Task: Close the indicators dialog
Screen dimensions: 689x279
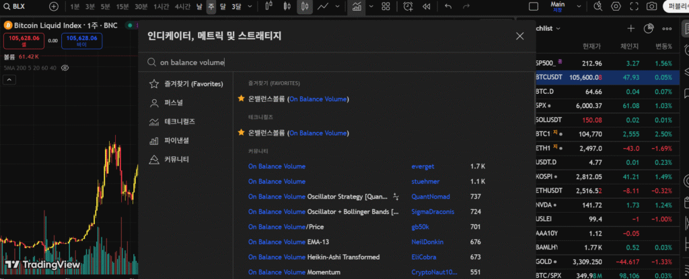Action: click(520, 36)
